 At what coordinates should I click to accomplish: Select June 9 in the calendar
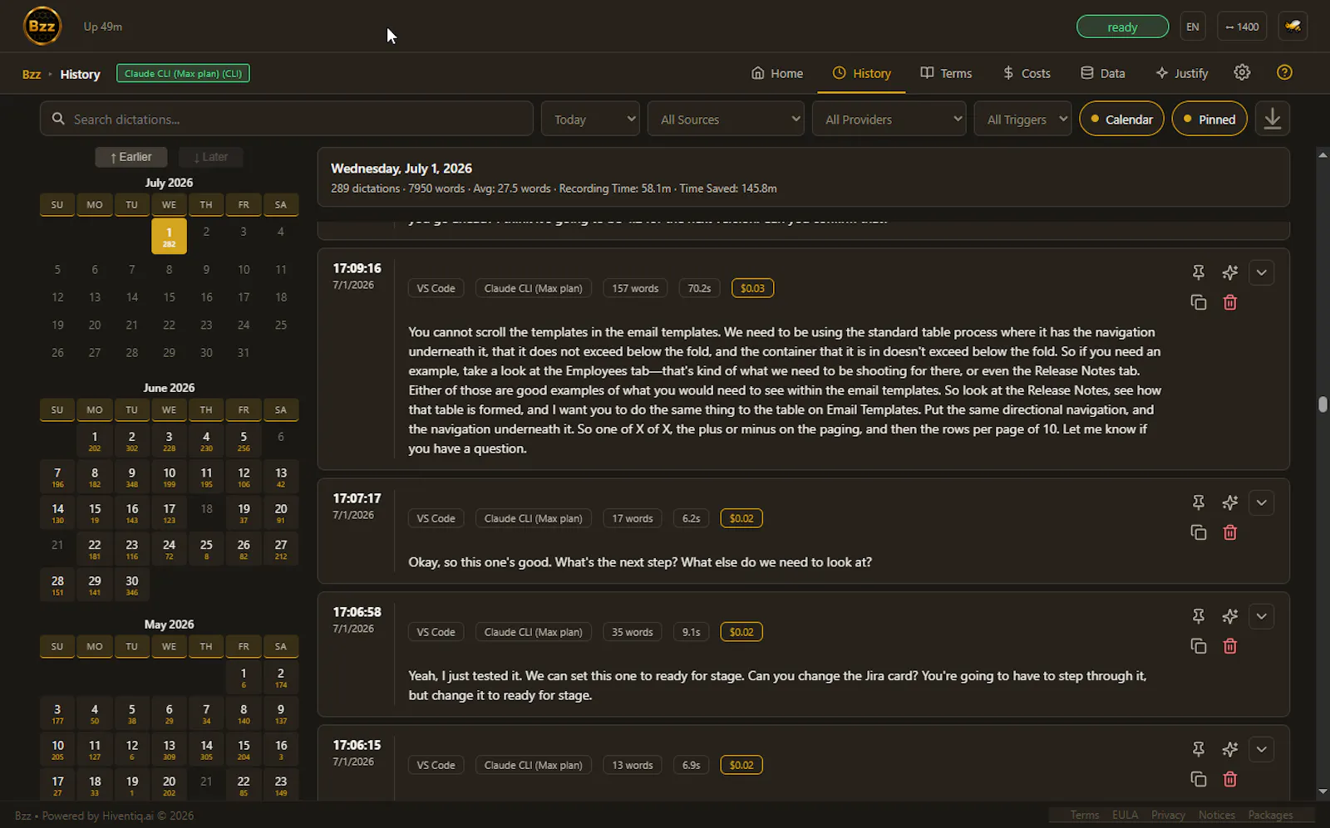131,477
